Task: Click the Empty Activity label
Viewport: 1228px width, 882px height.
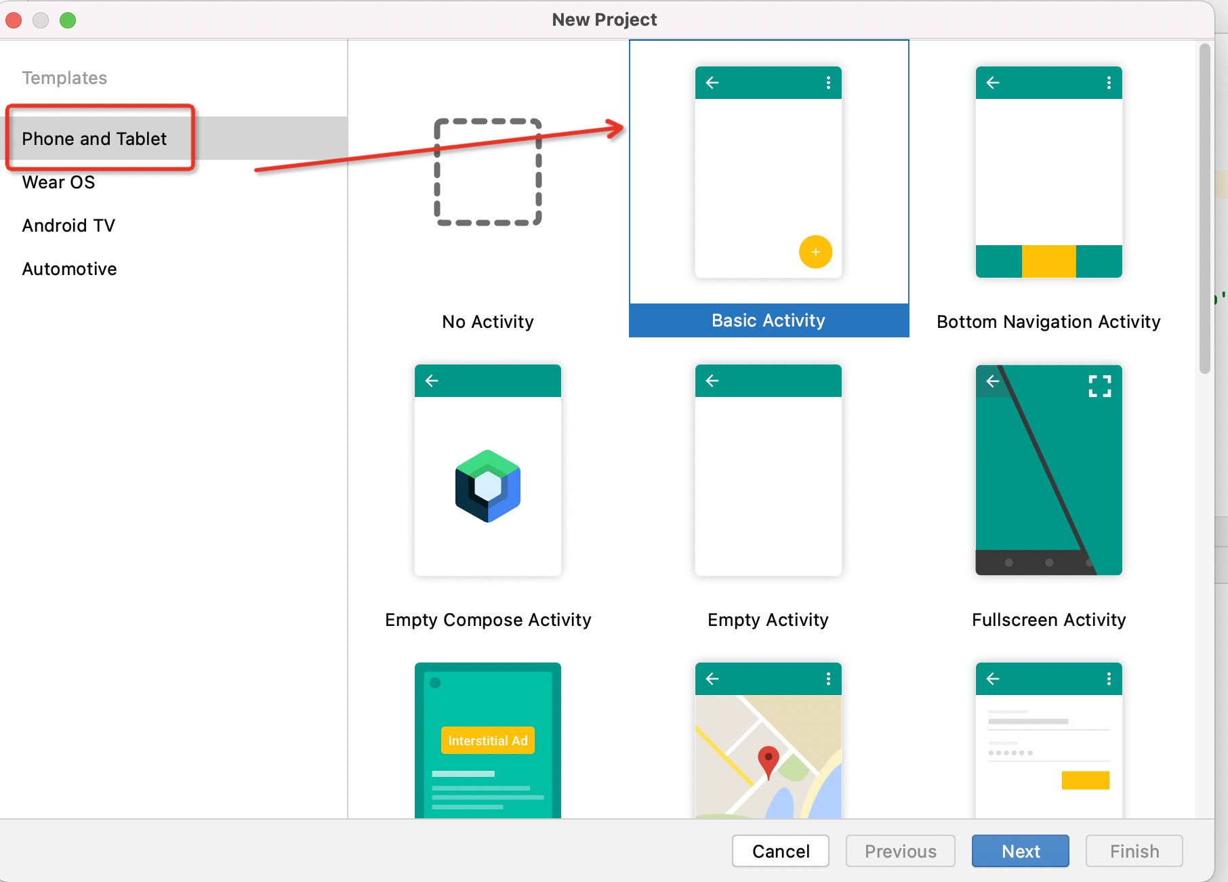Action: pyautogui.click(x=768, y=620)
